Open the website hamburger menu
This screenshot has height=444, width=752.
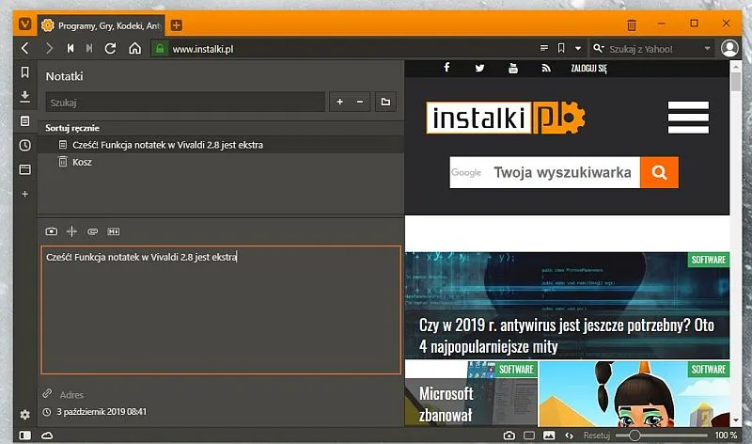pyautogui.click(x=688, y=118)
